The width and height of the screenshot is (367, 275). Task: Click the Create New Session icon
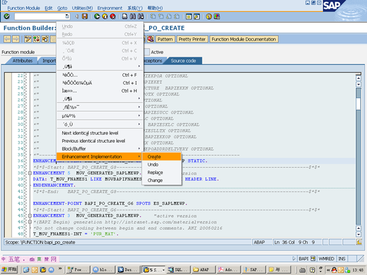pyautogui.click(x=189, y=17)
